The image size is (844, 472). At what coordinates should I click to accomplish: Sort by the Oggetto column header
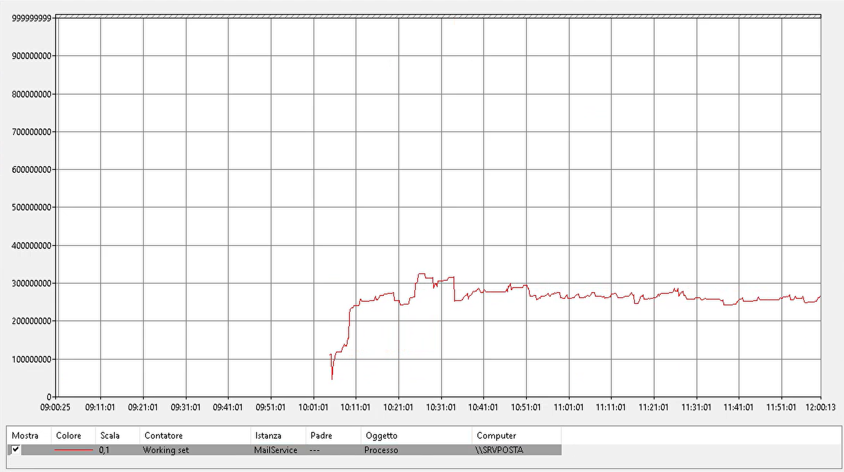coord(381,435)
